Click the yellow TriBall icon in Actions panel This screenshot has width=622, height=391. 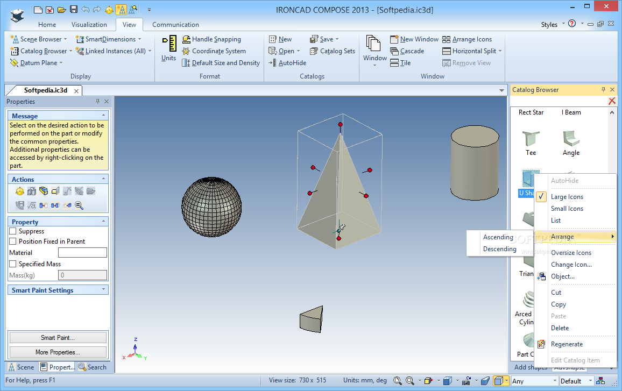[20, 191]
